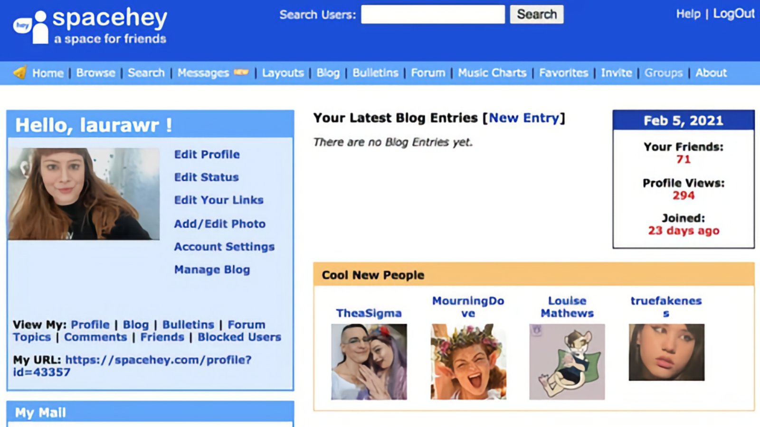Screen dimensions: 760x427
Task: Click Manage Blog
Action: click(212, 269)
